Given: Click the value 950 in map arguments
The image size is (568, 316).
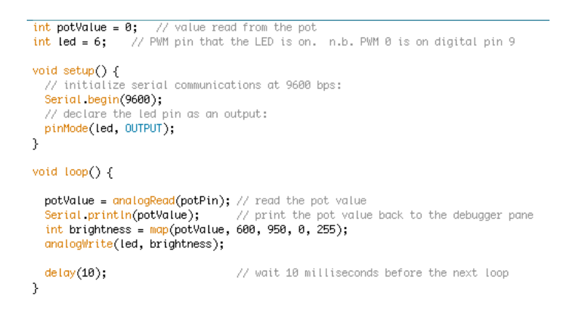Looking at the screenshot, I should click(277, 230).
